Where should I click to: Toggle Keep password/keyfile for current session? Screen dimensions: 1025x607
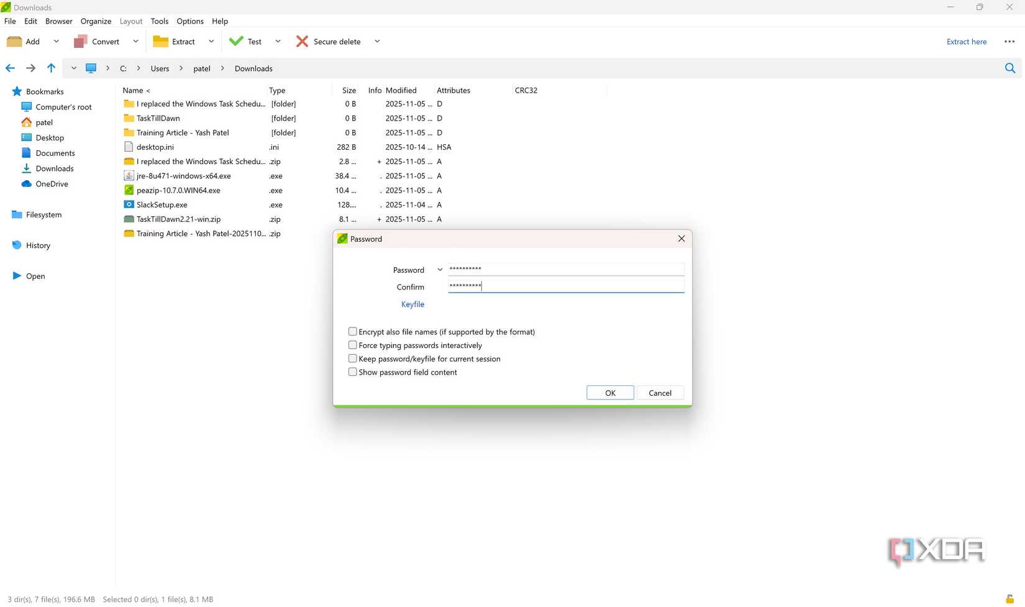(352, 358)
